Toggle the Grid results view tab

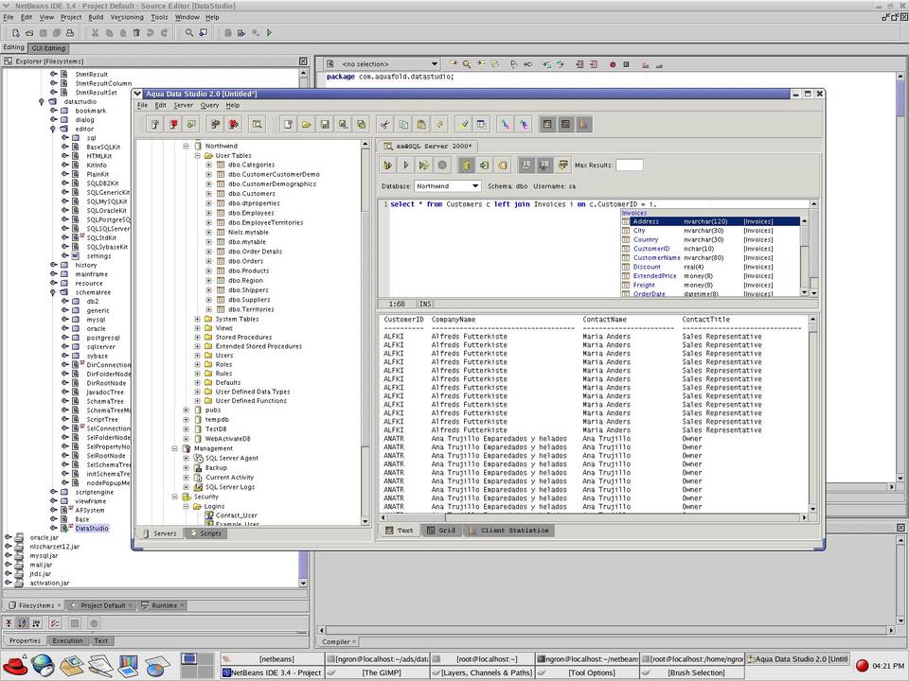point(440,531)
